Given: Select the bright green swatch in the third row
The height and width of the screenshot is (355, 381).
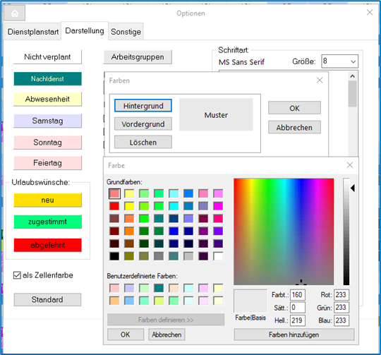Looking at the screenshot, I should click(x=144, y=219).
